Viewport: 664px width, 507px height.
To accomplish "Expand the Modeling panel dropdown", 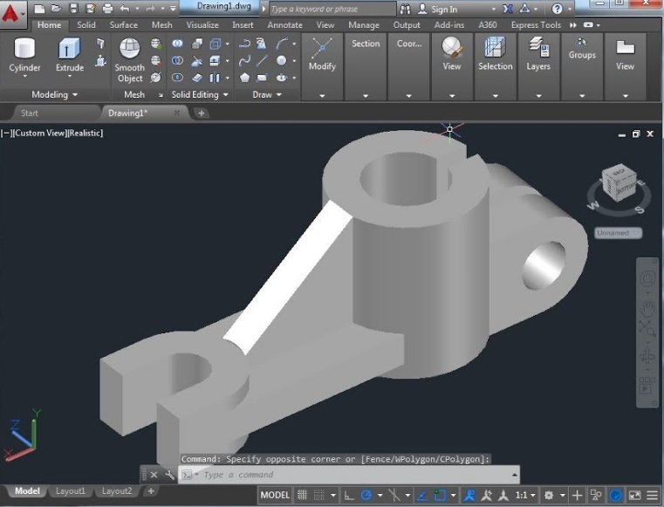I will pos(54,94).
